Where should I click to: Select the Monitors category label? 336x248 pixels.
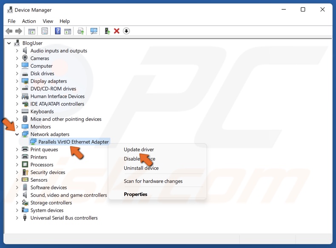(40, 127)
